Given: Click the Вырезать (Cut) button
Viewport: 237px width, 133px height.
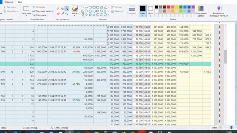Looking at the screenshot, I should tap(10, 7).
